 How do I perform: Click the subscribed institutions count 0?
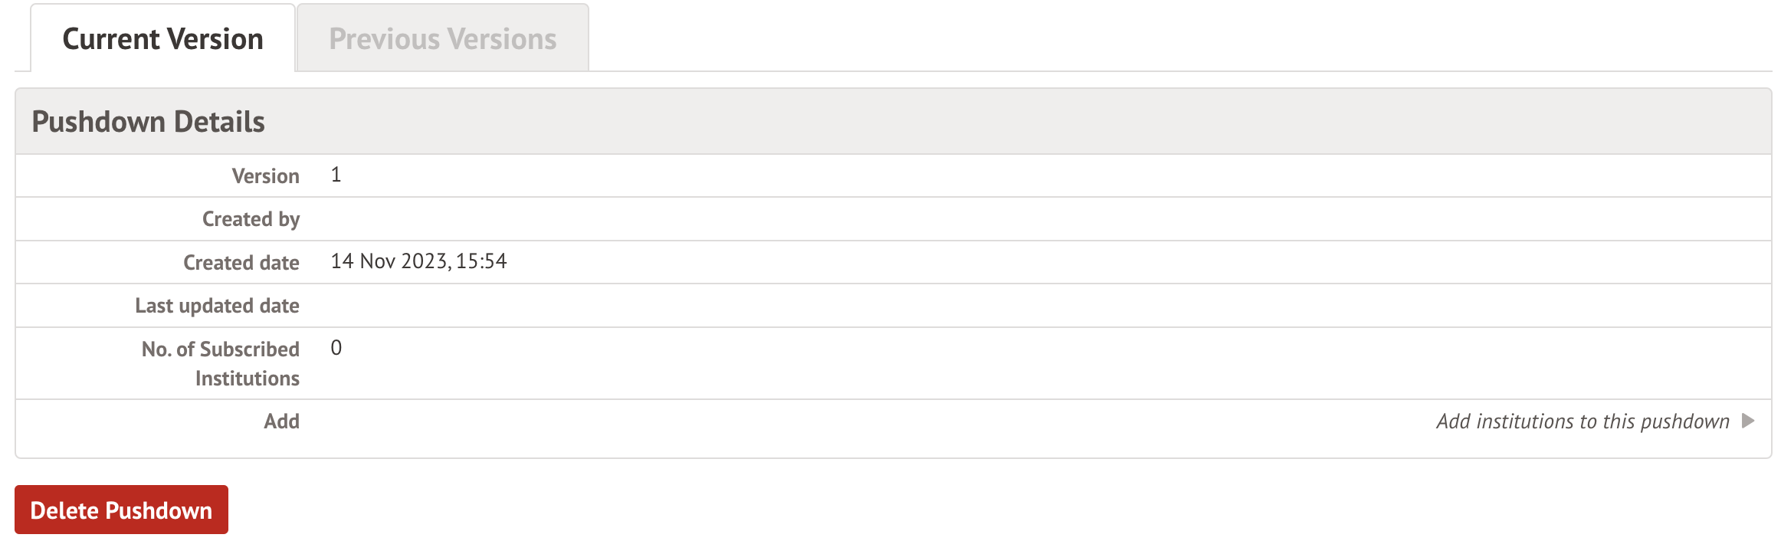pos(336,349)
